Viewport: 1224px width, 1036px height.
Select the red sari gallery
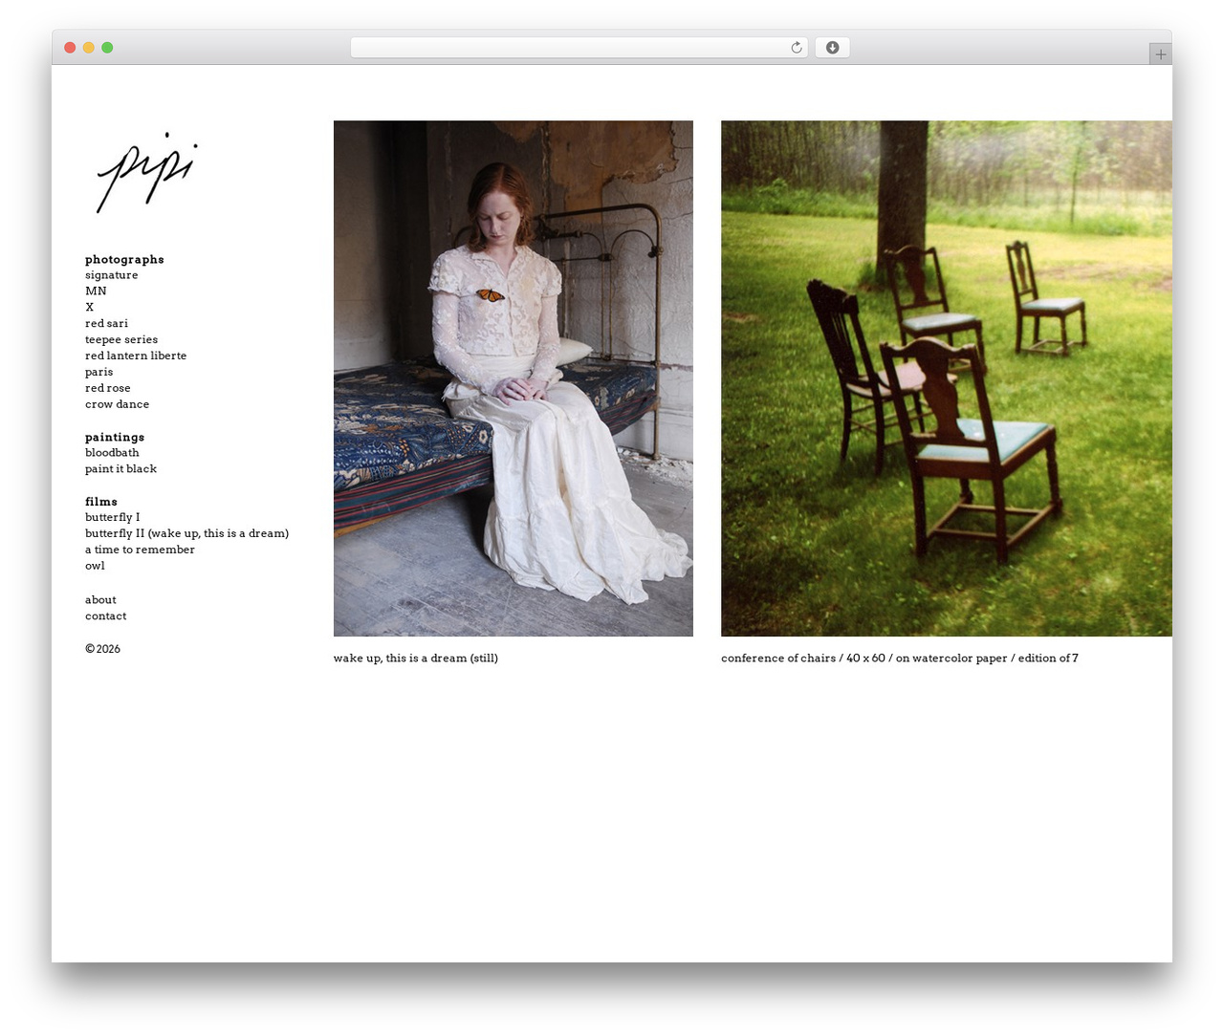coord(106,324)
